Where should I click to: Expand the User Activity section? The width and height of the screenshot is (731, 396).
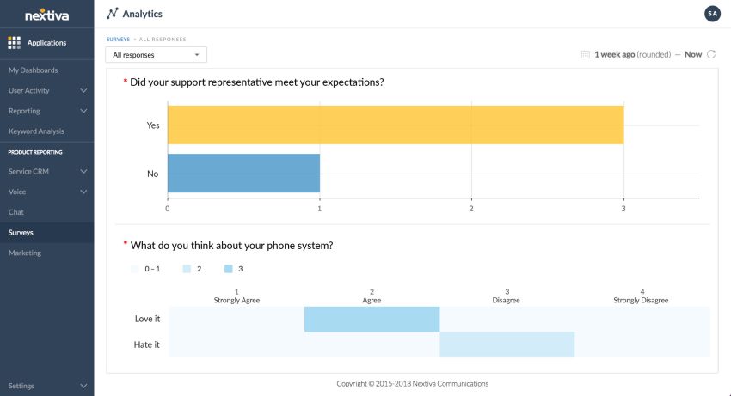pyautogui.click(x=83, y=90)
